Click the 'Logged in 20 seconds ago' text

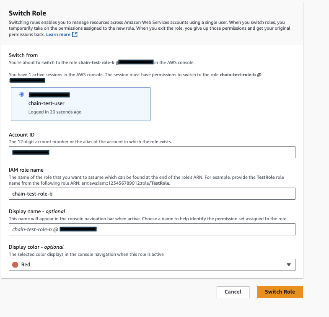(55, 112)
